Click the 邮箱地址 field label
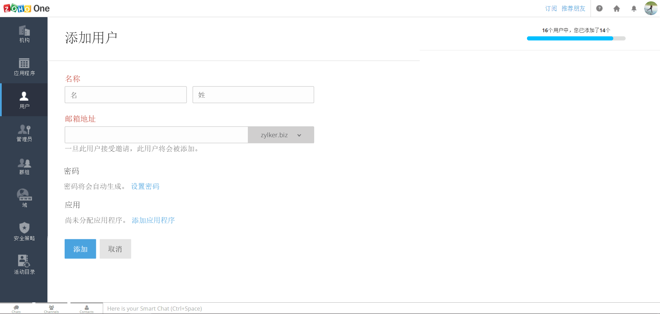Viewport: 660px width, 314px height. tap(80, 119)
